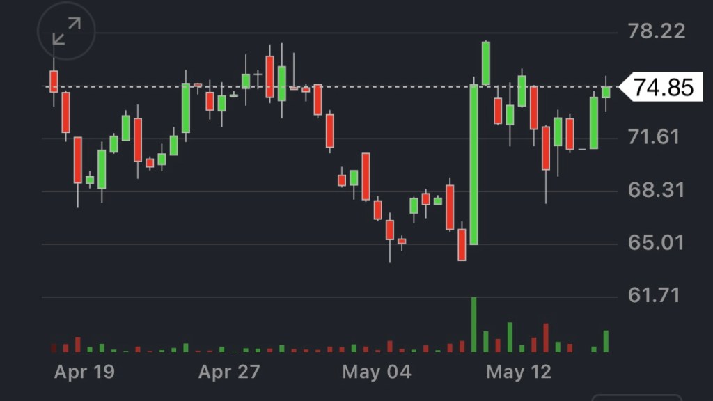713x401 pixels.
Task: Select the 65.01 price level label
Action: coord(655,243)
